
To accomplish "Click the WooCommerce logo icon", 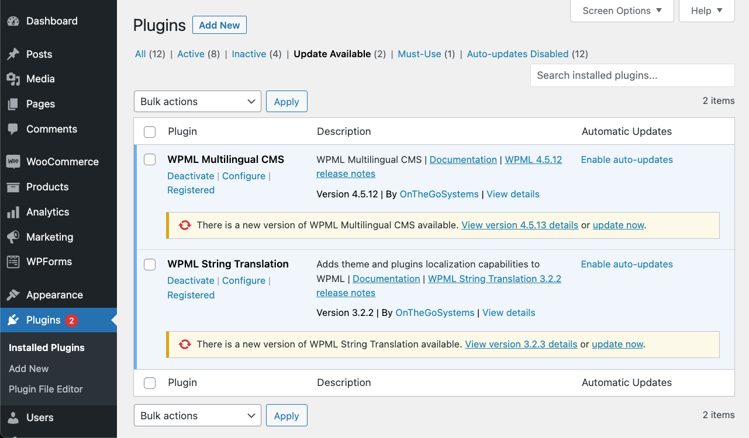I will (x=13, y=162).
